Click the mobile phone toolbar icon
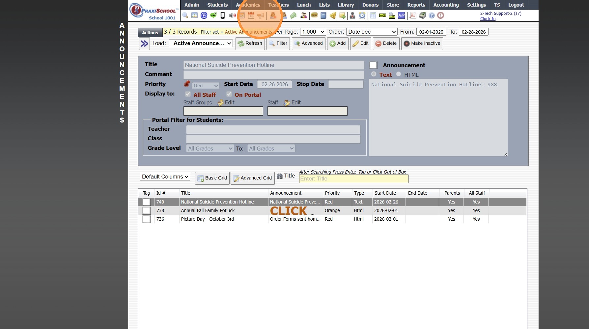Screen dimensions: 589x329 coord(223,15)
